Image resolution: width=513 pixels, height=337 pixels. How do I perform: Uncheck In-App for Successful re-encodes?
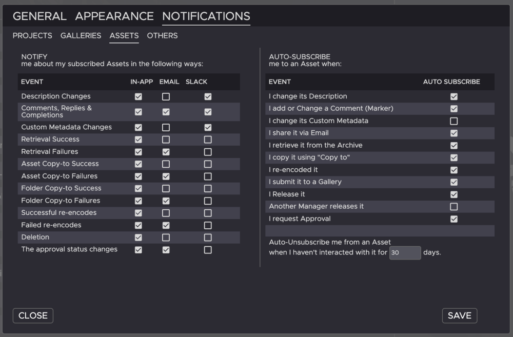[x=138, y=213]
